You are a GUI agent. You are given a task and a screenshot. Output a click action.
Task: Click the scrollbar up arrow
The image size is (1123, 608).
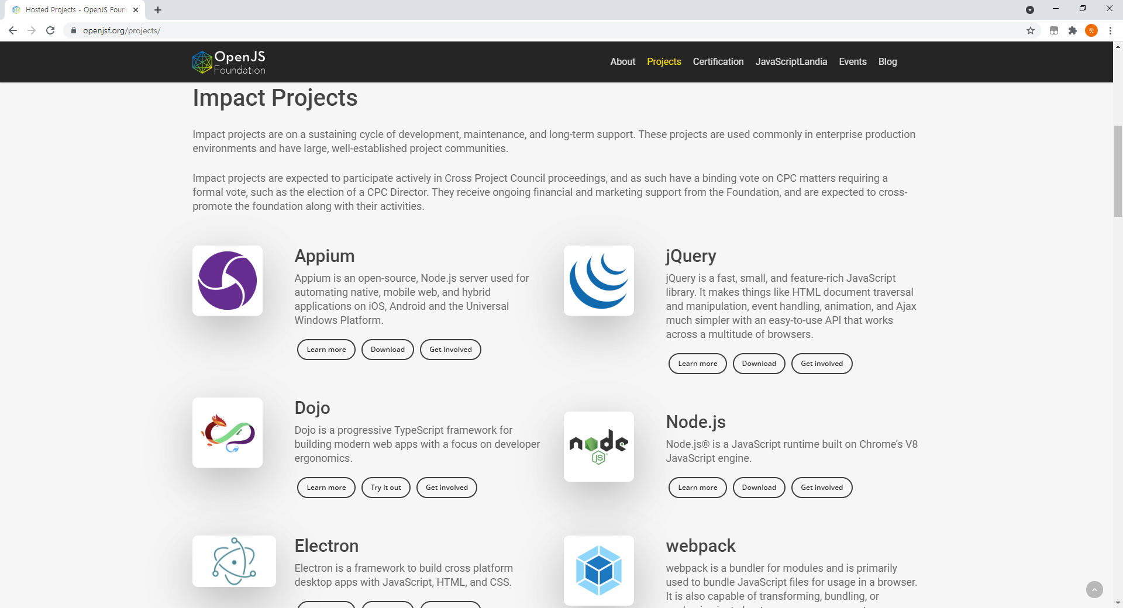[1118, 47]
